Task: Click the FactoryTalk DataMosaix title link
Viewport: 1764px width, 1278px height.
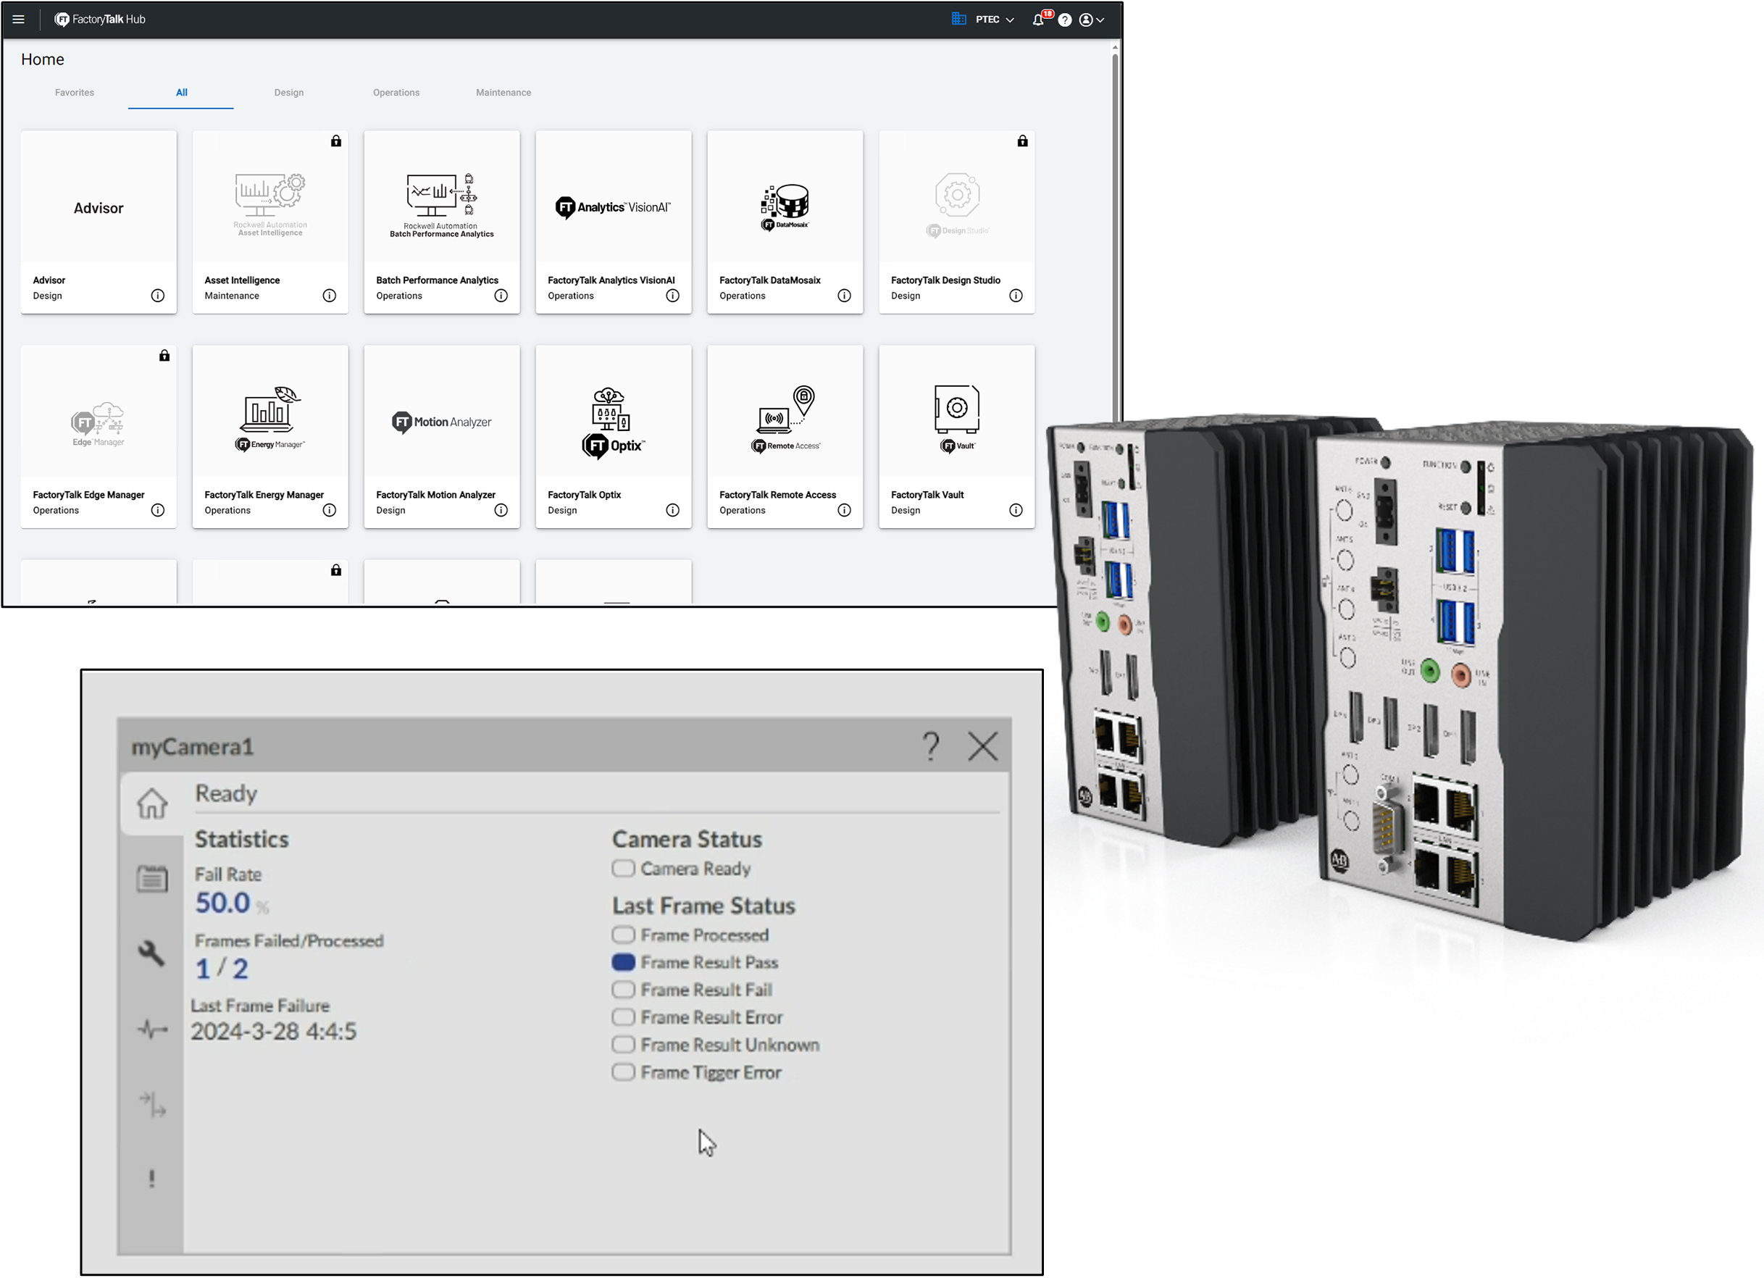Action: 770,280
